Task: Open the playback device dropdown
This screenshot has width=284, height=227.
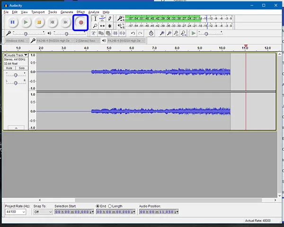Action: coord(126,41)
